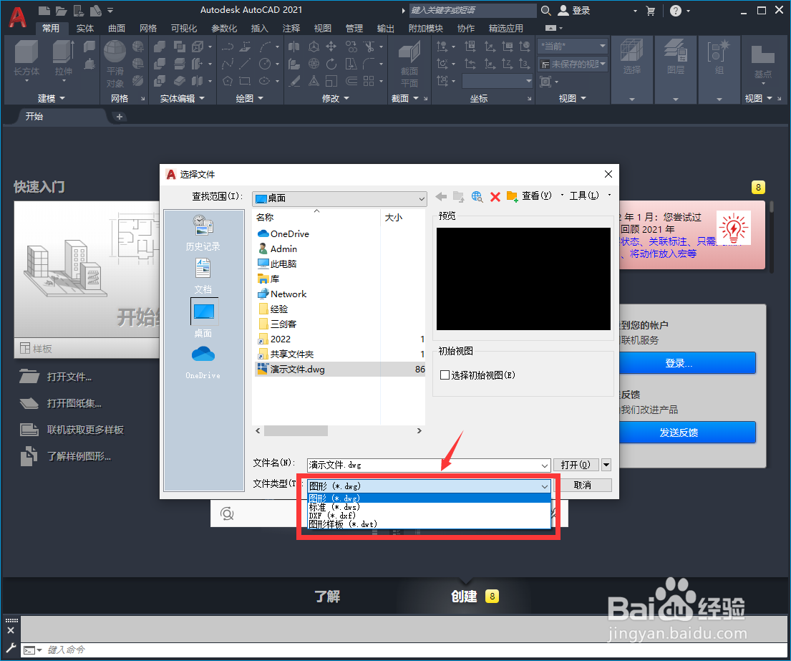Expand the Modeling (建模) panel dropdown
Screen dimensions: 791x661
(x=52, y=98)
